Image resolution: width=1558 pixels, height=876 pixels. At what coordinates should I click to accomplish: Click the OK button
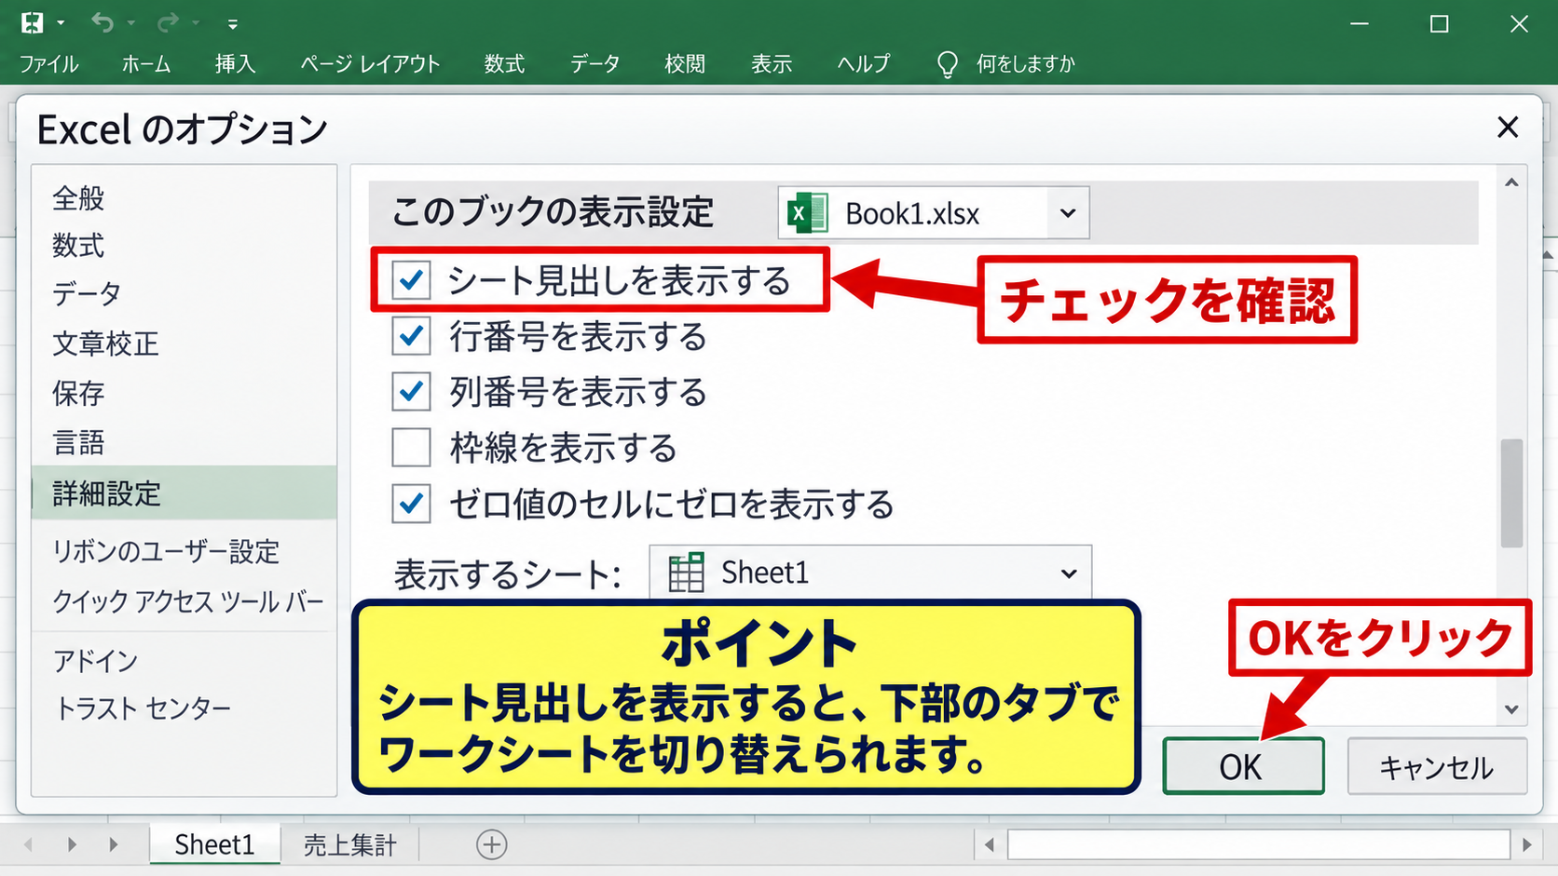point(1243,766)
